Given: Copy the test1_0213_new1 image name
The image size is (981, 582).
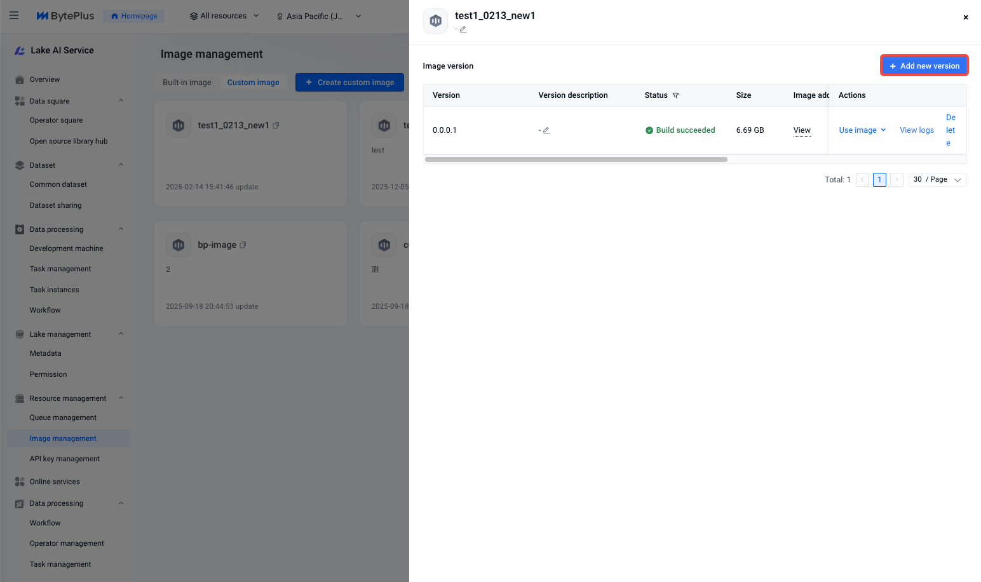Looking at the screenshot, I should (276, 126).
